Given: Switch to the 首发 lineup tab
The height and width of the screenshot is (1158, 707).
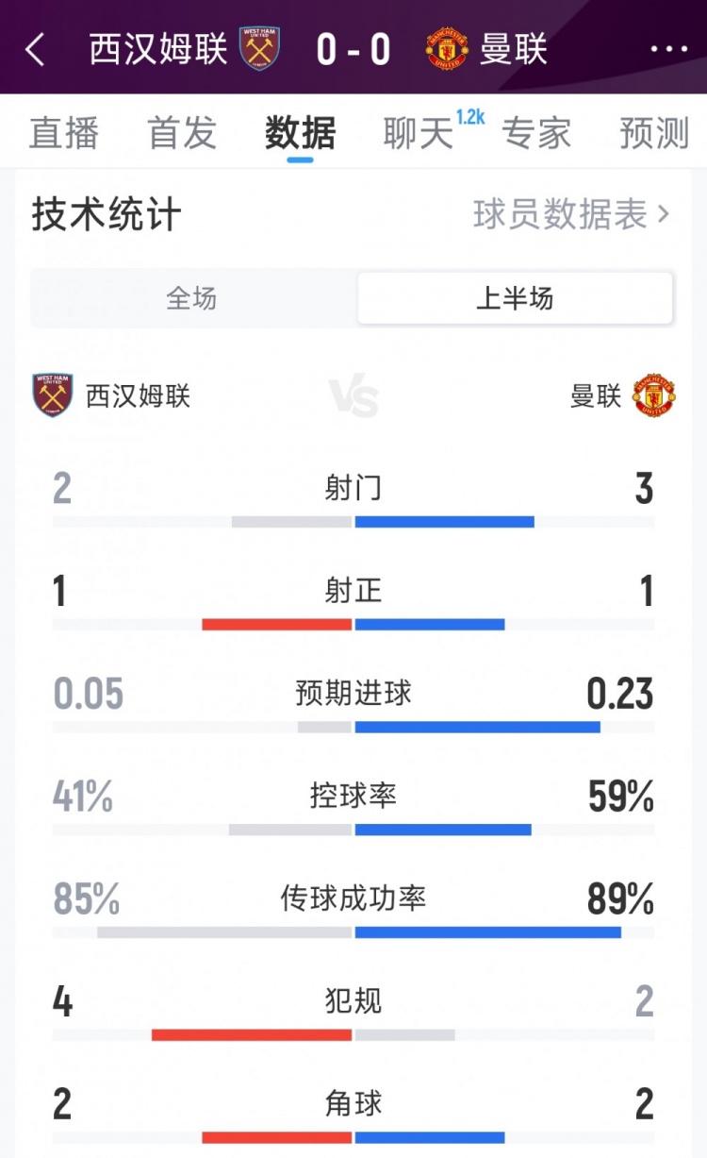Looking at the screenshot, I should coord(182,134).
